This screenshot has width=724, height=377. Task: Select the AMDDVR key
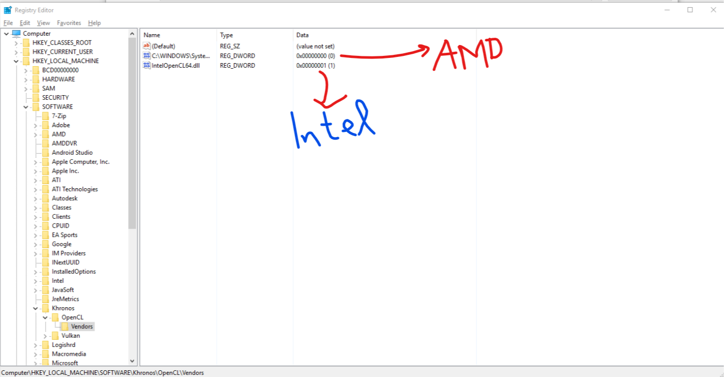pos(64,143)
